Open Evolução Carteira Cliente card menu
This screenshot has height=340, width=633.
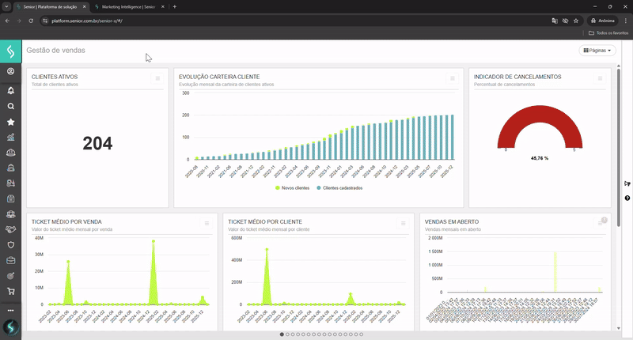[453, 78]
